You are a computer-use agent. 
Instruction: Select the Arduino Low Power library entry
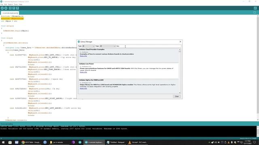tap(128, 71)
